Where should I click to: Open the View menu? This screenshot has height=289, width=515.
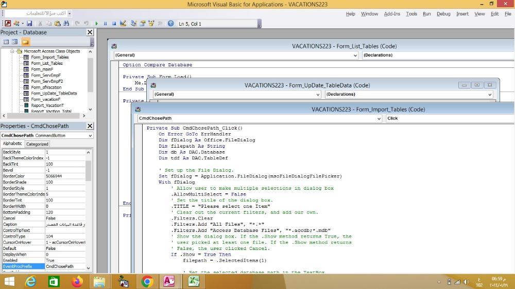coord(479,14)
